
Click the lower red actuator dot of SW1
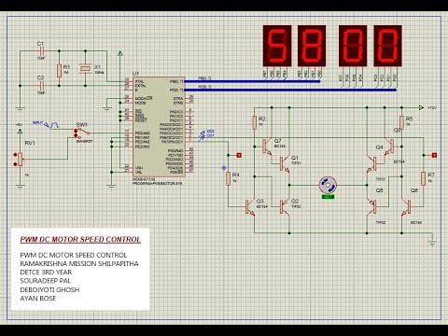click(x=76, y=135)
